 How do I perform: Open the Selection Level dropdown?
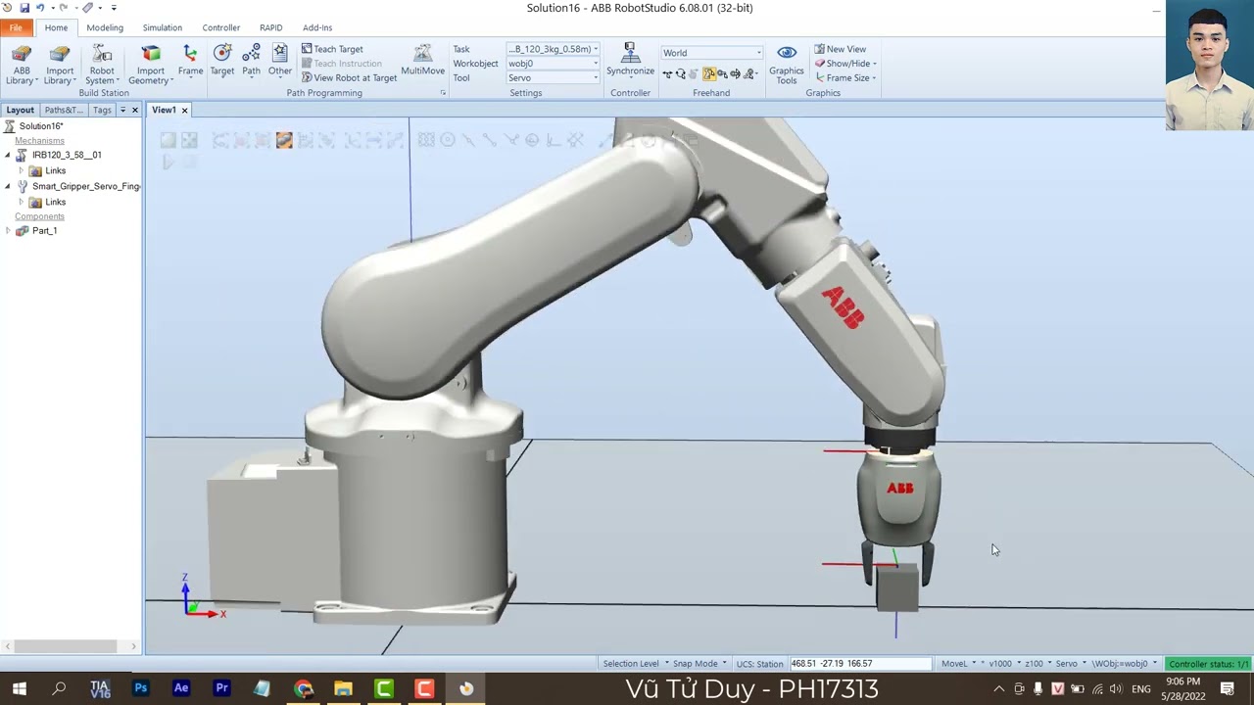tap(636, 664)
